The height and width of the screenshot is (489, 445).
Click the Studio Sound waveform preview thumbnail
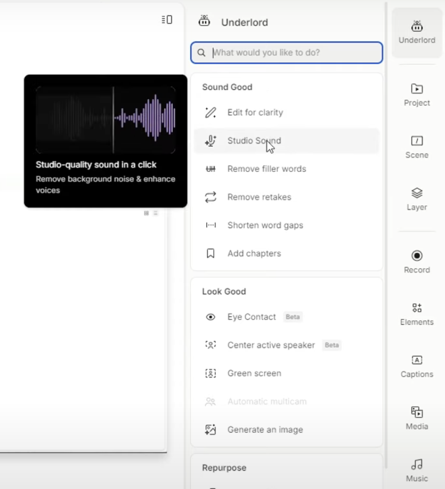(106, 120)
